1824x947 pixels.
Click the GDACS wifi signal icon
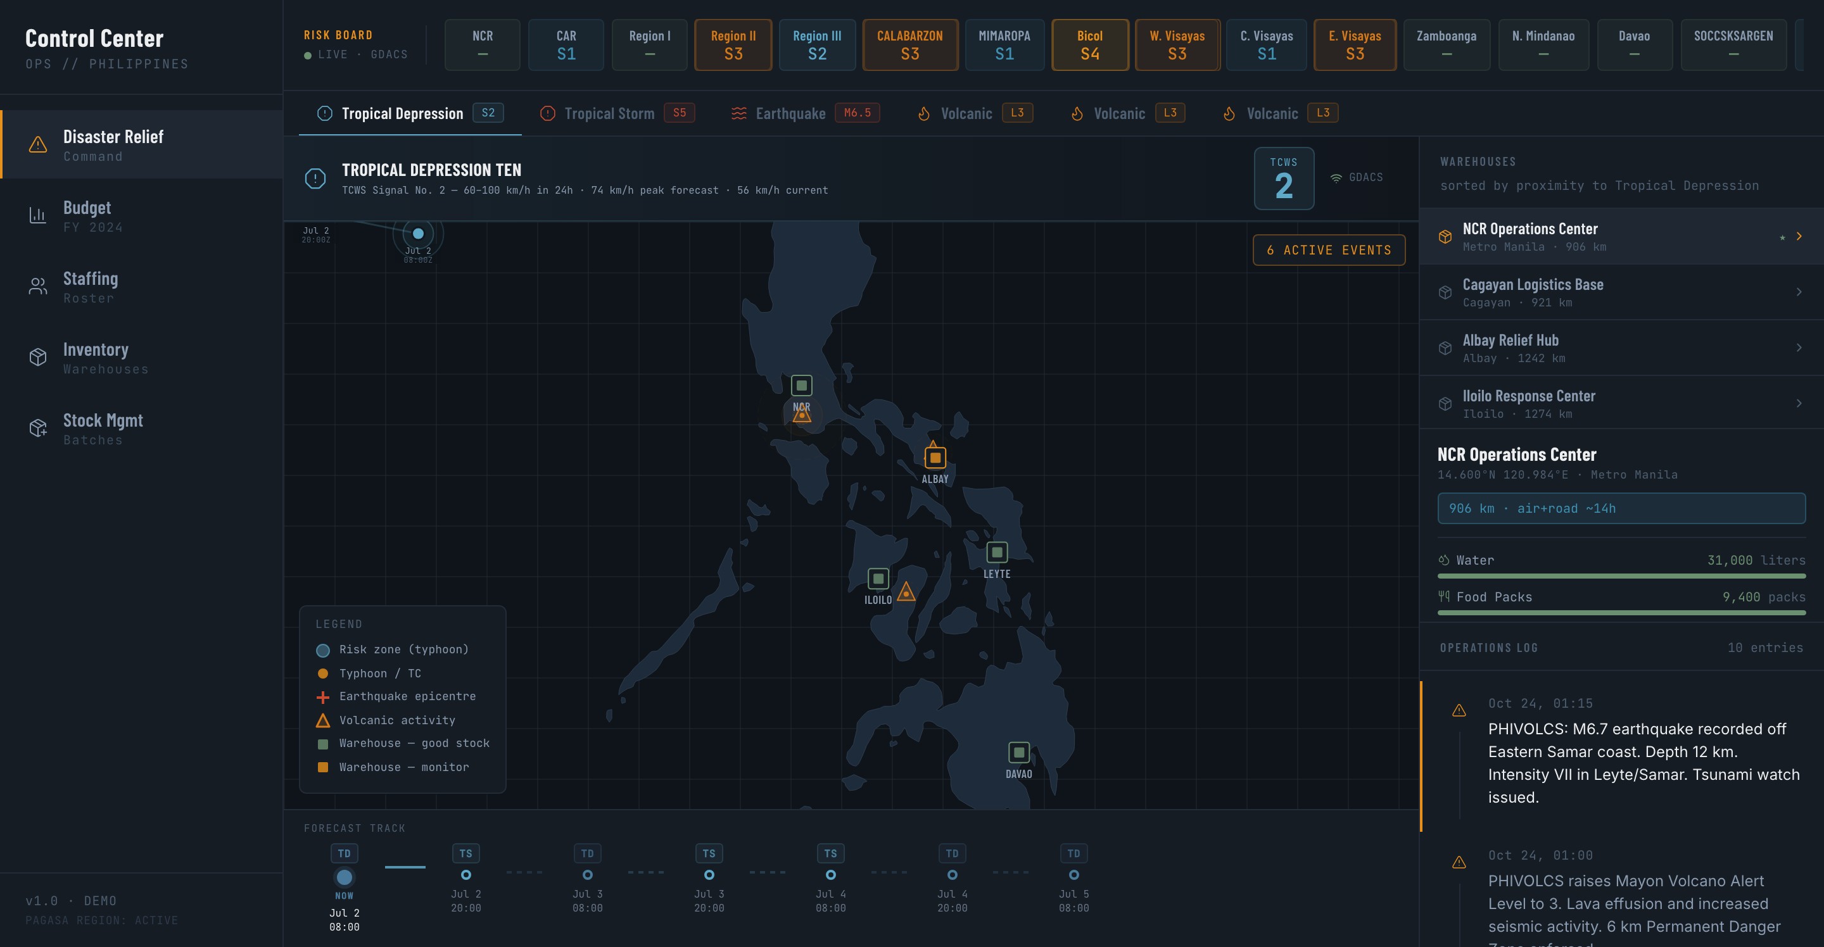(x=1336, y=178)
